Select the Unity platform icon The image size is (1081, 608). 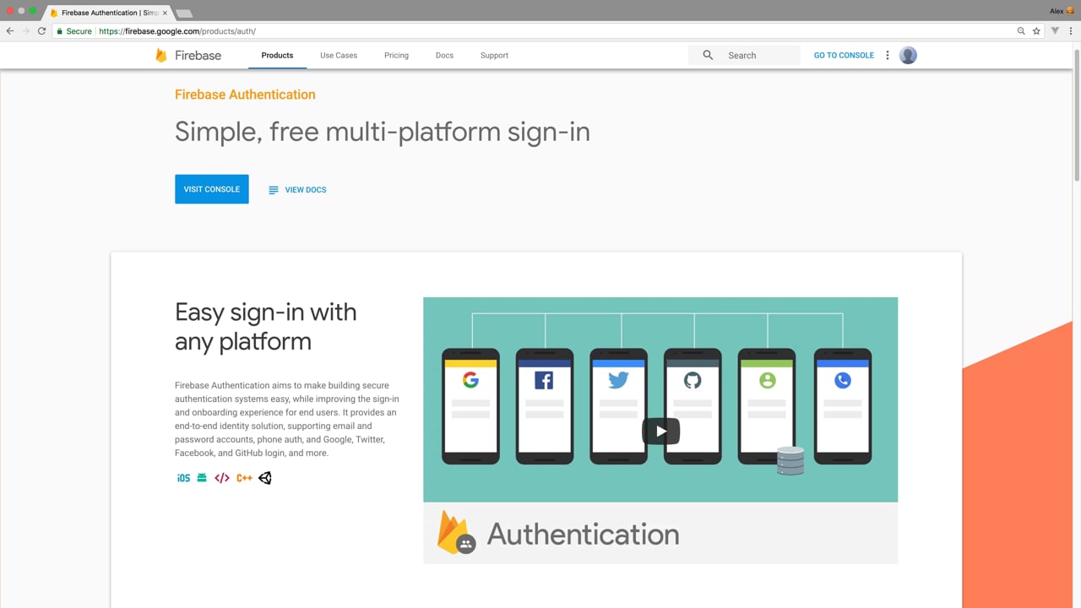pyautogui.click(x=265, y=478)
